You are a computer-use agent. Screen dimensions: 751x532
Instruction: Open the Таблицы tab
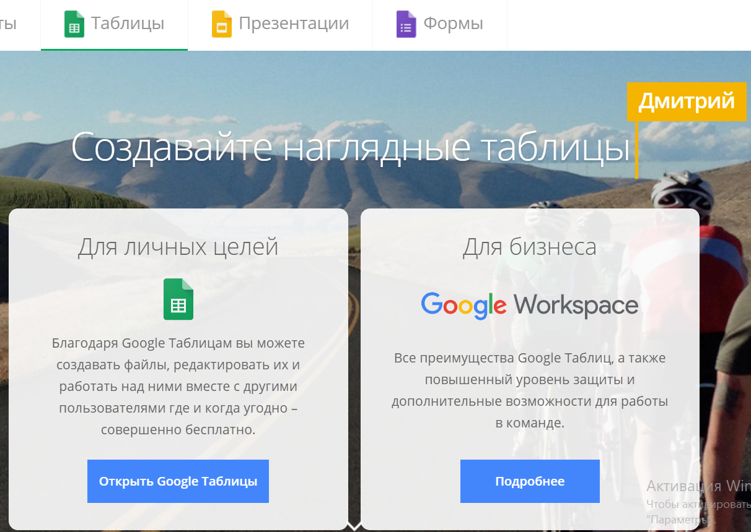(115, 25)
